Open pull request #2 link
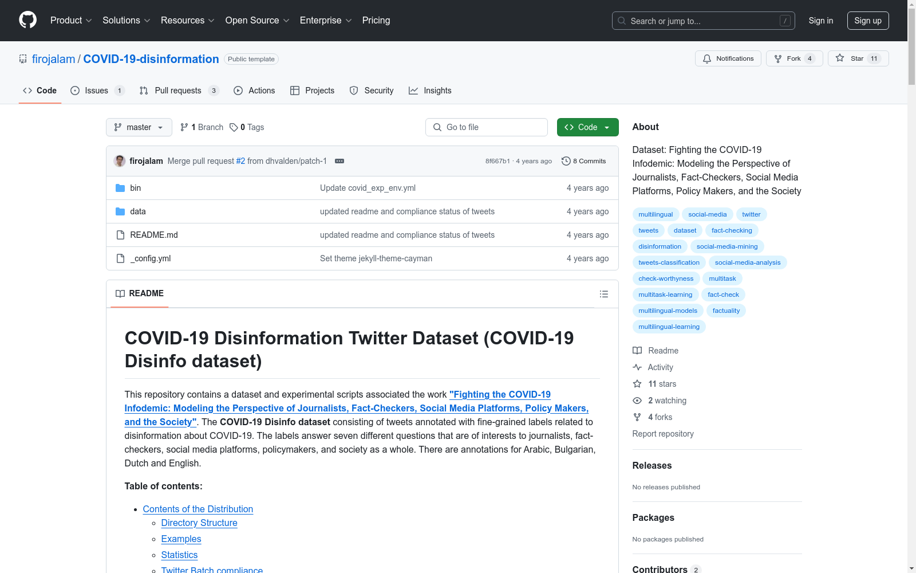Image resolution: width=916 pixels, height=573 pixels. [x=240, y=161]
